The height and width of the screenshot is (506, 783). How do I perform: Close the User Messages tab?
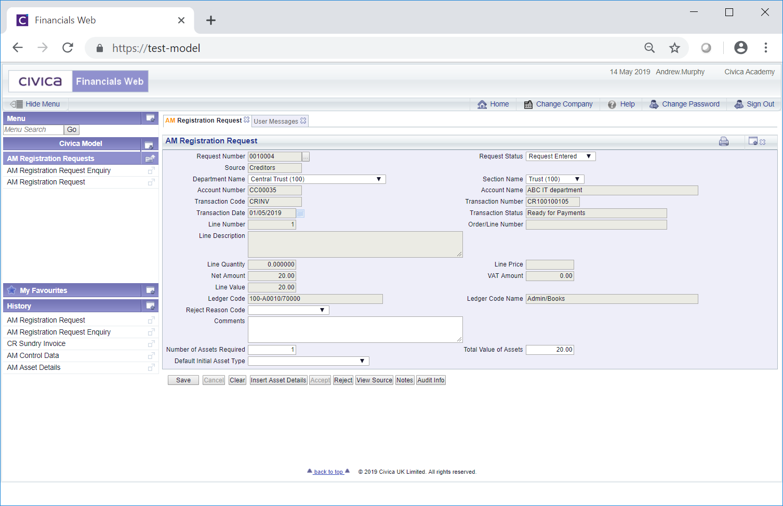click(x=303, y=121)
